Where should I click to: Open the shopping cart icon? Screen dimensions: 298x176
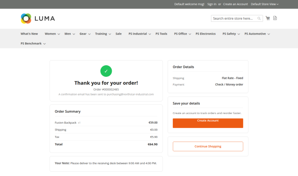[x=268, y=18]
